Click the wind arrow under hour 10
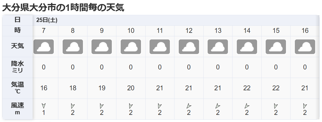 pos(131,106)
